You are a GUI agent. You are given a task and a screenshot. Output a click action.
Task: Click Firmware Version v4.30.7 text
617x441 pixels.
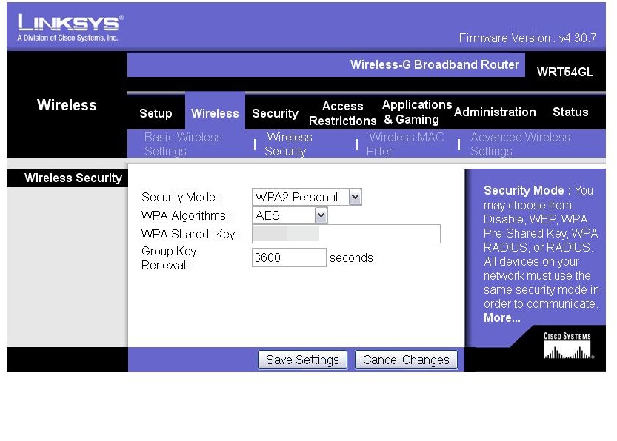tap(527, 38)
